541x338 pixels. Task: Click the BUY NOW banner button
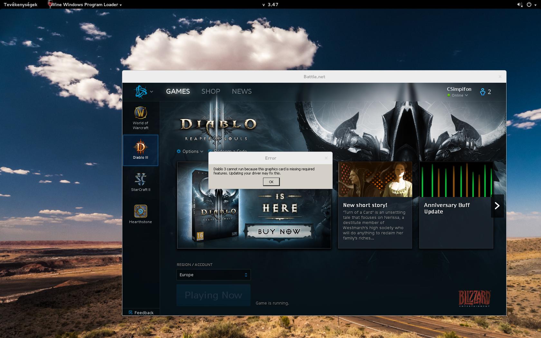[x=279, y=231]
